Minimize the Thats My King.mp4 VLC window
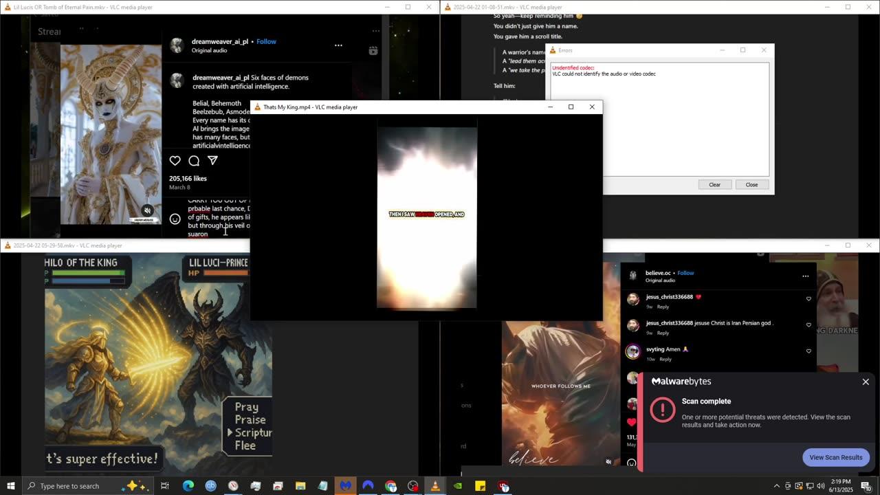This screenshot has height=495, width=880. click(x=550, y=107)
